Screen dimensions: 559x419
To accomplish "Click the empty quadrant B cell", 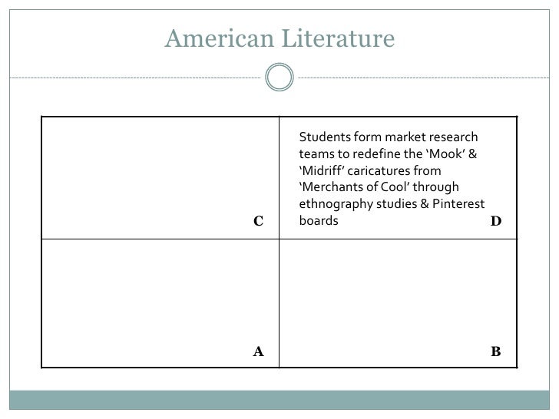I will click(x=398, y=303).
